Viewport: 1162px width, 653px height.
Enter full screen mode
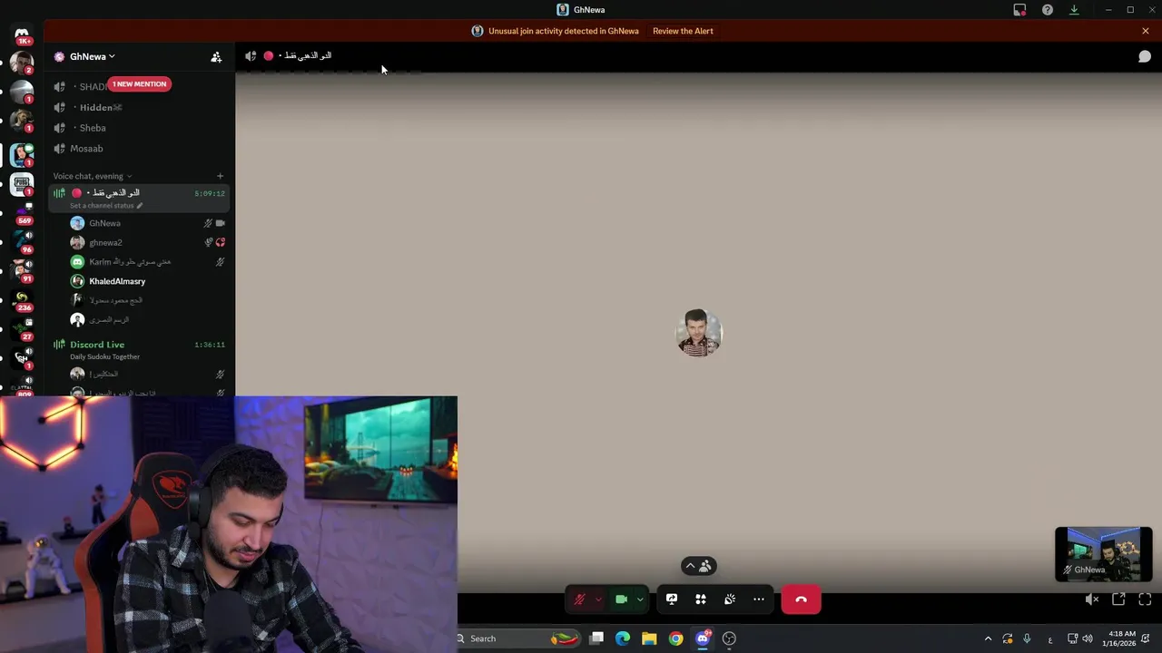(x=1145, y=599)
